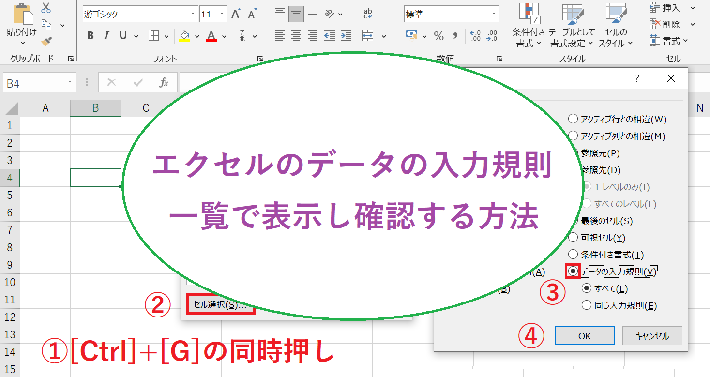
Task: Click the Format Painter brush icon
Action: tap(46, 42)
